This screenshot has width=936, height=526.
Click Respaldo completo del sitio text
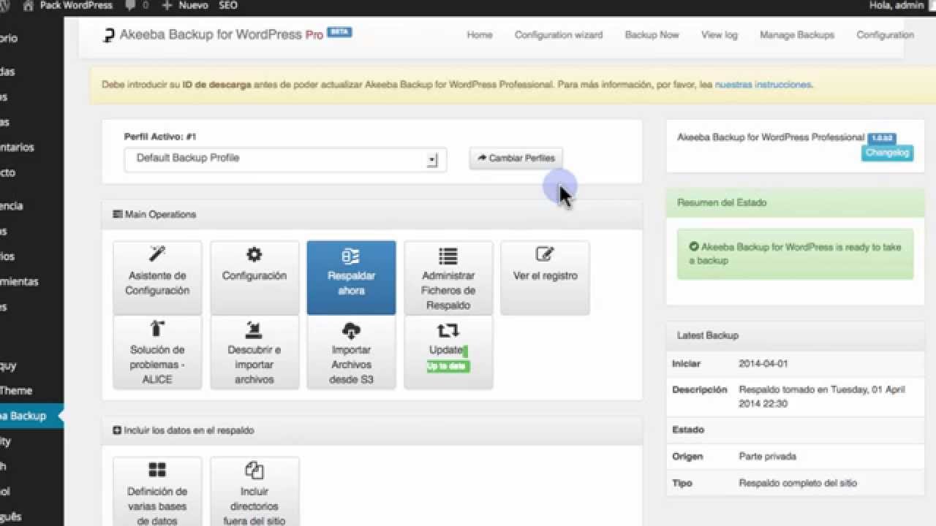coord(798,484)
